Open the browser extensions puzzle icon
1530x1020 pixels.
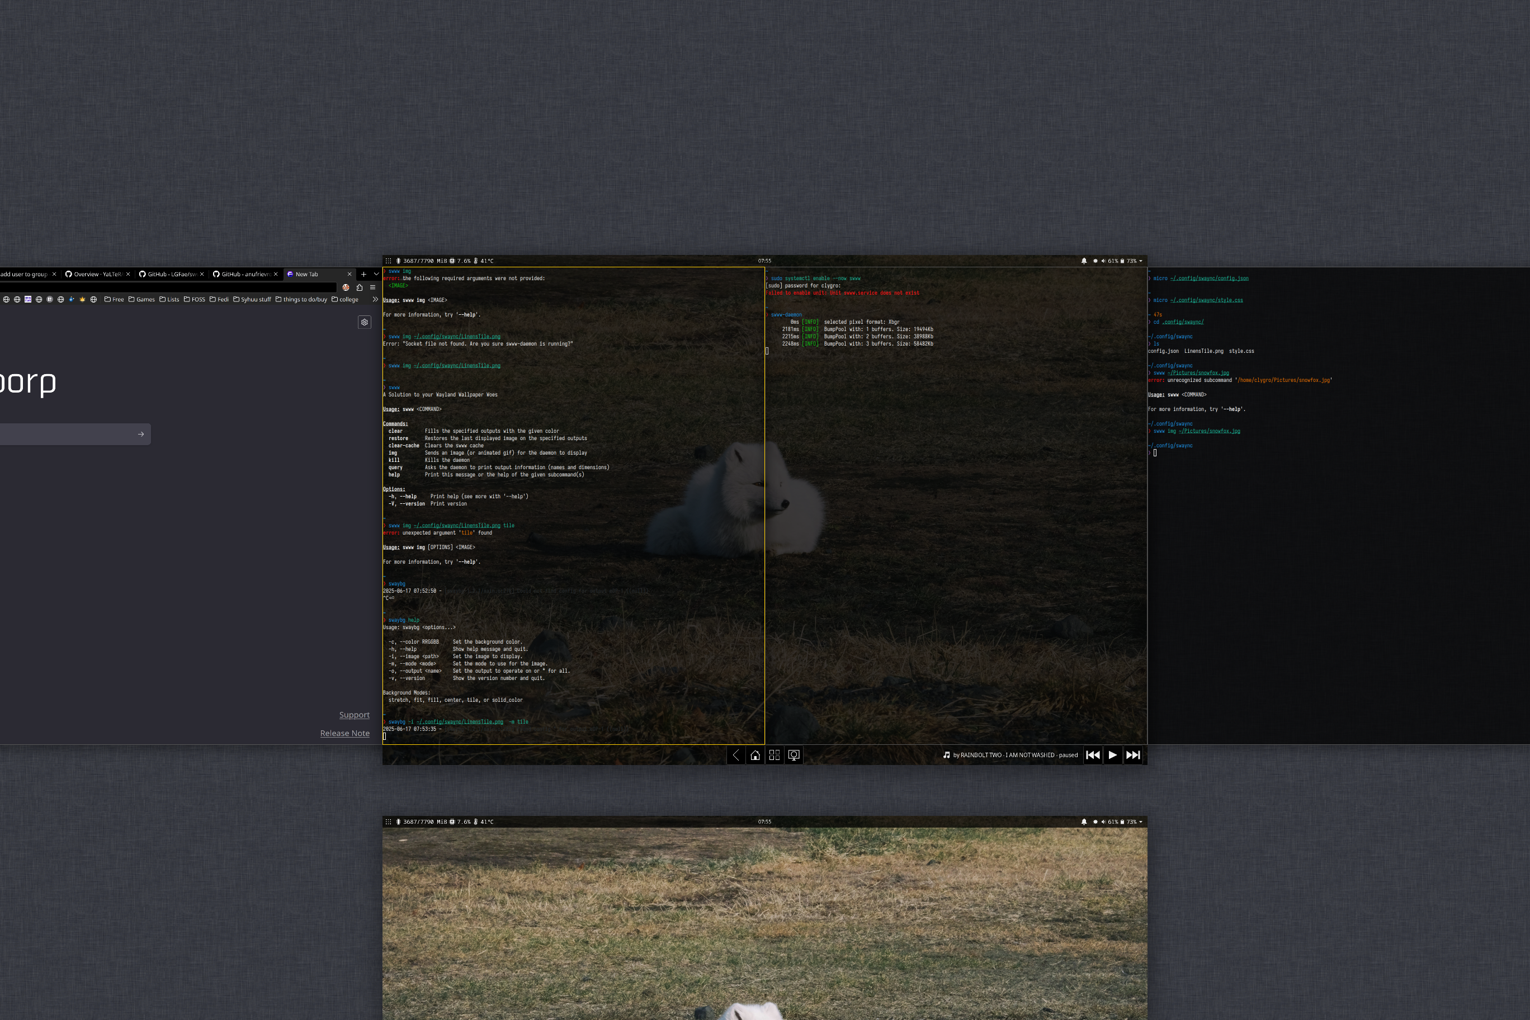point(359,287)
